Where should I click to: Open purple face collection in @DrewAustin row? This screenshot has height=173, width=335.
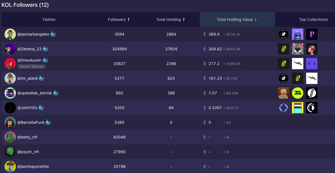pos(312,64)
